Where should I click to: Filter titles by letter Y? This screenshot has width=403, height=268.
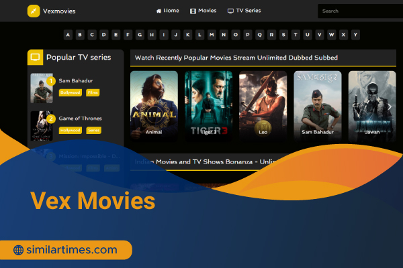(x=355, y=35)
